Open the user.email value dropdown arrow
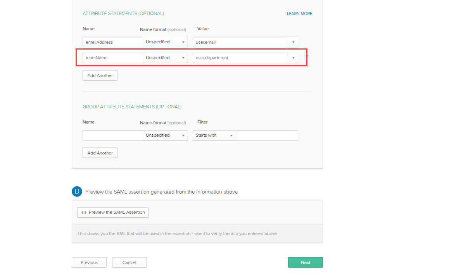The height and width of the screenshot is (278, 473). click(x=293, y=42)
